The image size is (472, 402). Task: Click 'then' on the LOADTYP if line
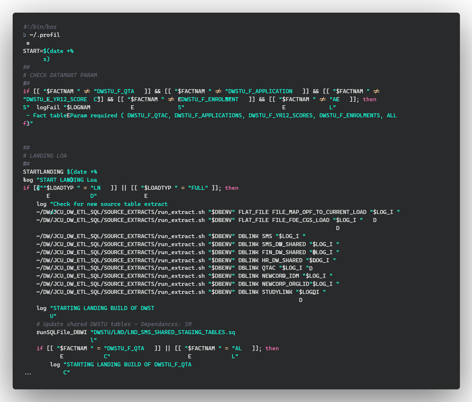coord(232,188)
